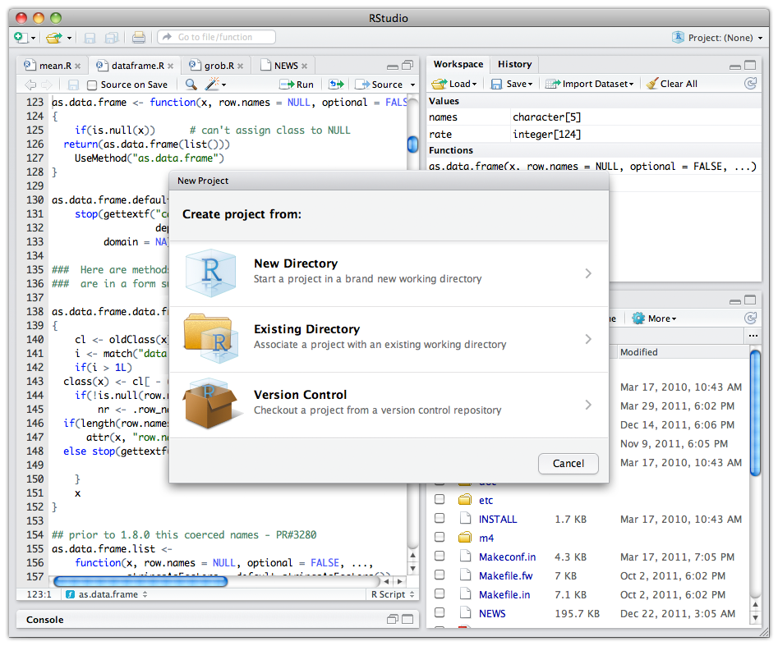Open a file using the folder toolbar icon
This screenshot has height=646, width=778.
tap(51, 37)
